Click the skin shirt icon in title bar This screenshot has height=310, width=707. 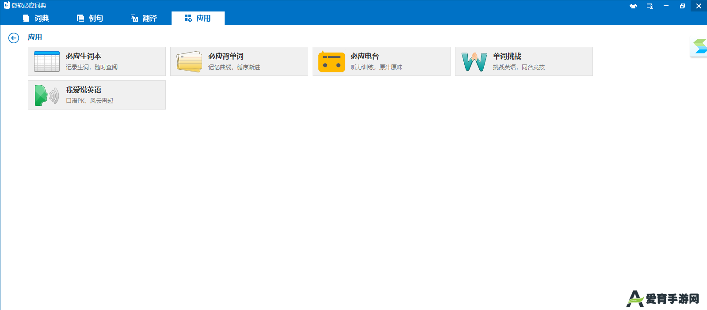[633, 6]
